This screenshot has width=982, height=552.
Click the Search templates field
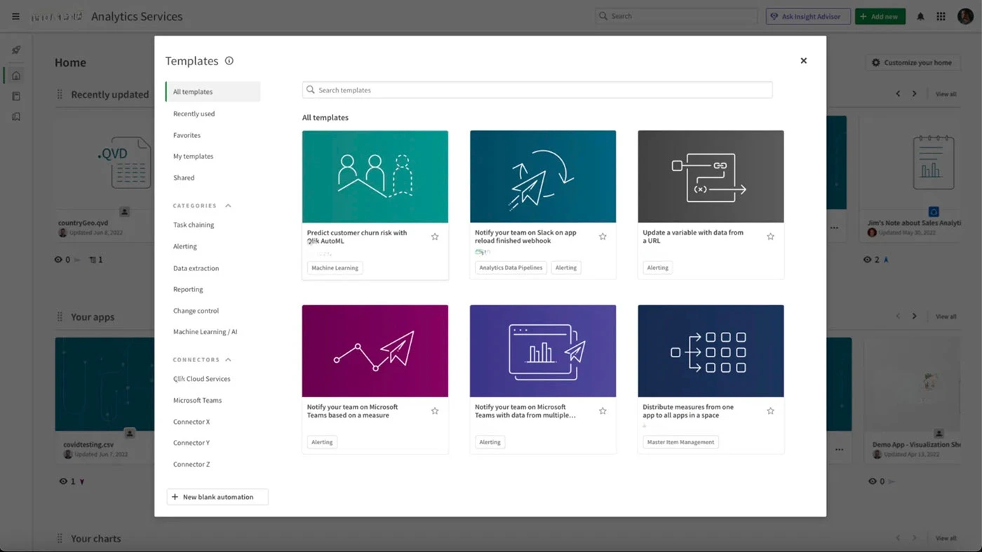click(537, 90)
